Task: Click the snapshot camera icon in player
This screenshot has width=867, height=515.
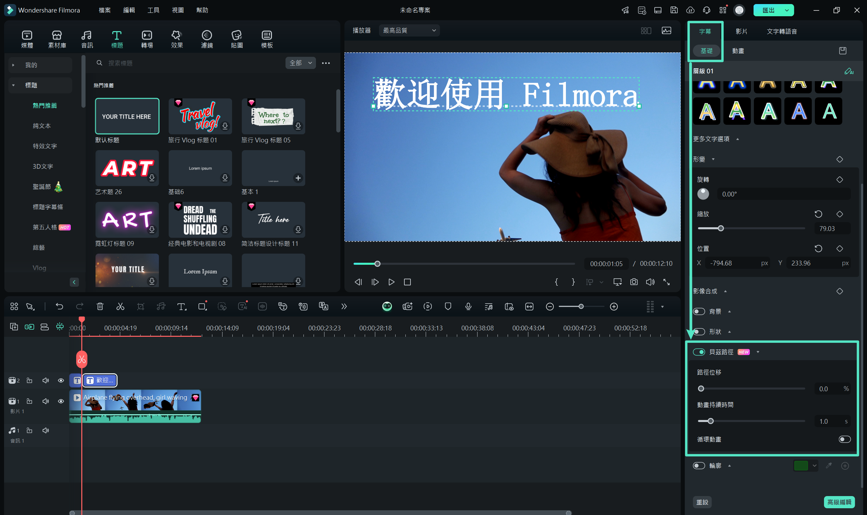Action: 634,282
